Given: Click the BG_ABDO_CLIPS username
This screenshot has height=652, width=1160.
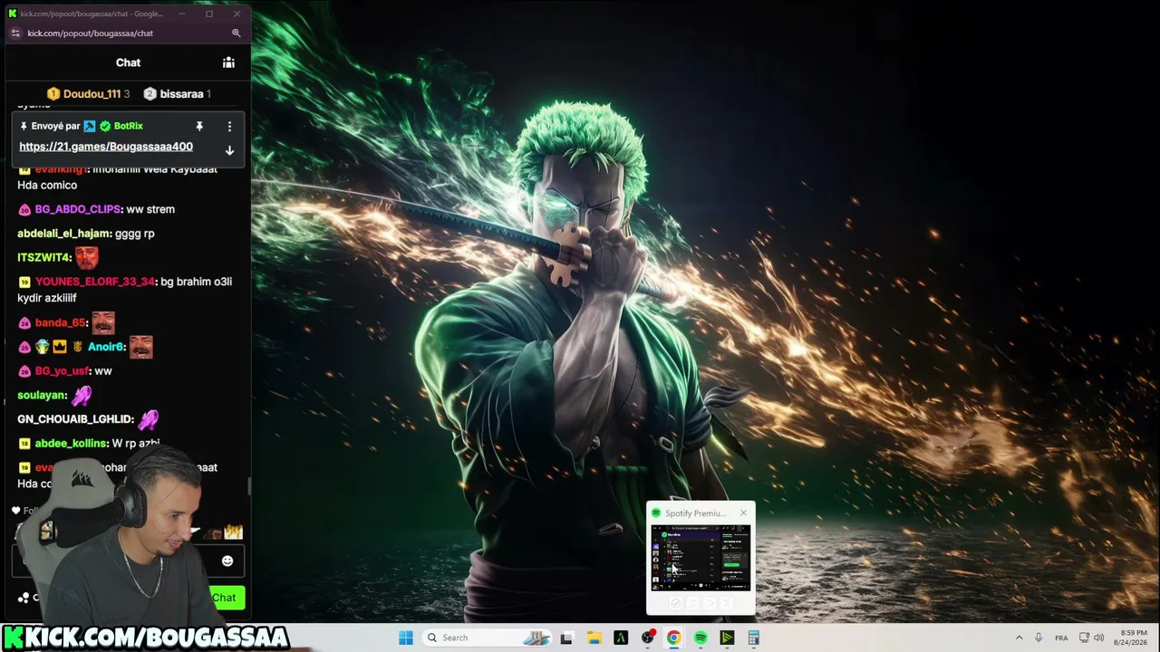Looking at the screenshot, I should tap(78, 209).
